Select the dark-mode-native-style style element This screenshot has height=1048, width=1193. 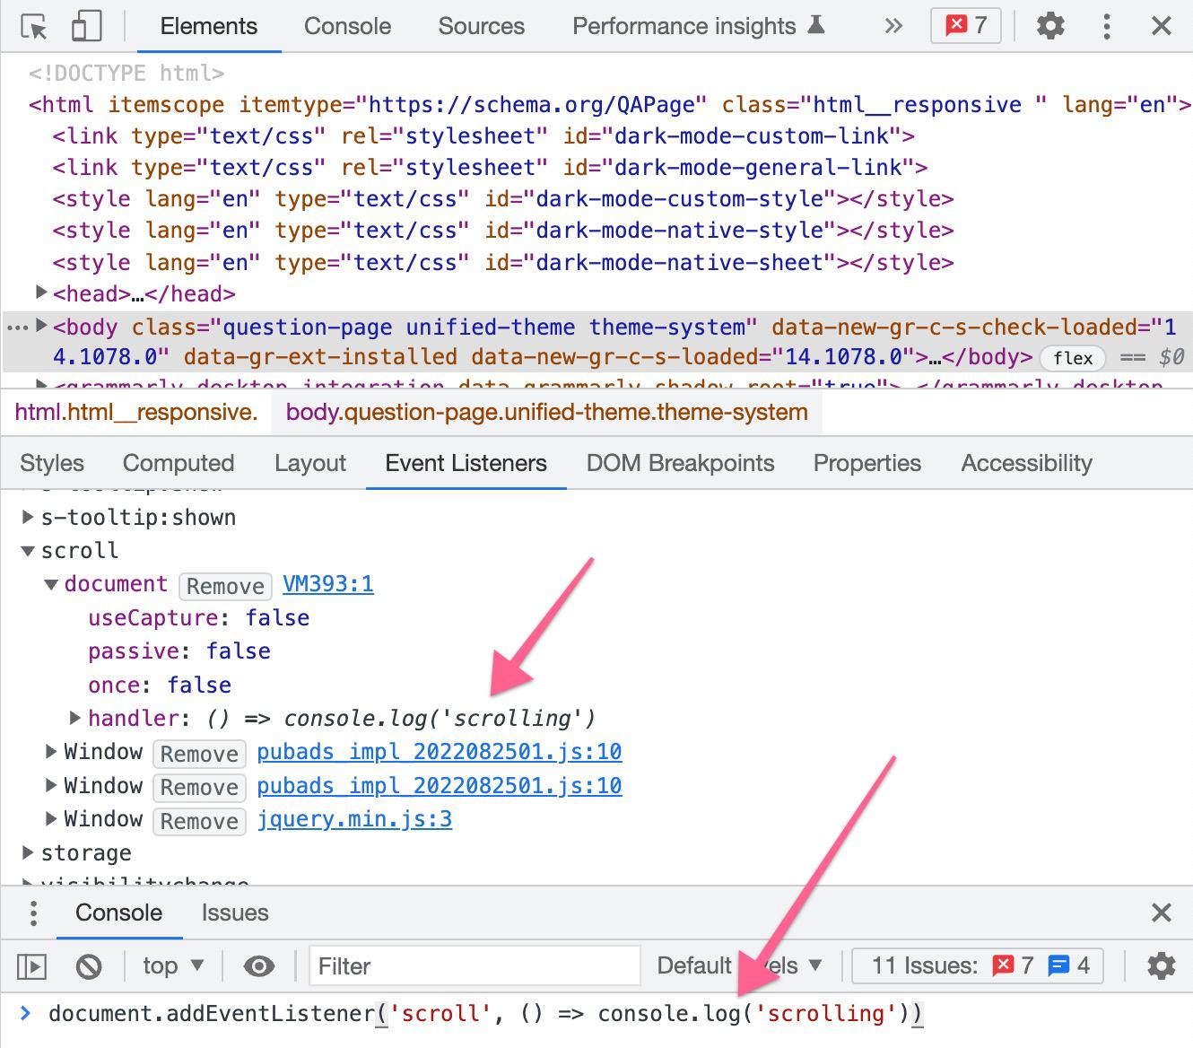tap(503, 231)
